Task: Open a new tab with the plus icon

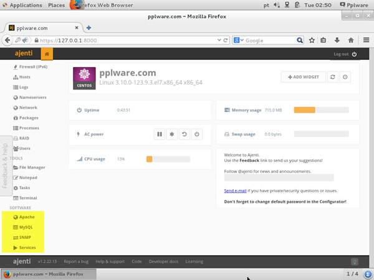Action: pos(89,27)
